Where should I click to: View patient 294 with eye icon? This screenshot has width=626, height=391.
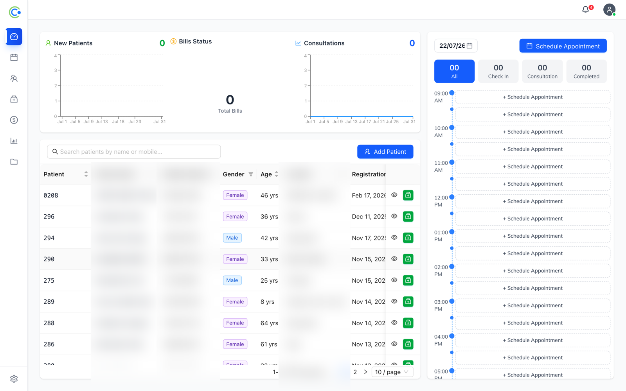point(394,237)
